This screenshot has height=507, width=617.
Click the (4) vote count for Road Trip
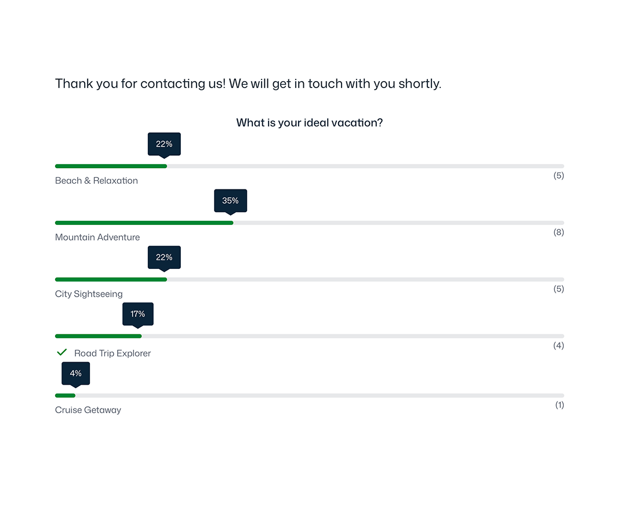pos(558,346)
